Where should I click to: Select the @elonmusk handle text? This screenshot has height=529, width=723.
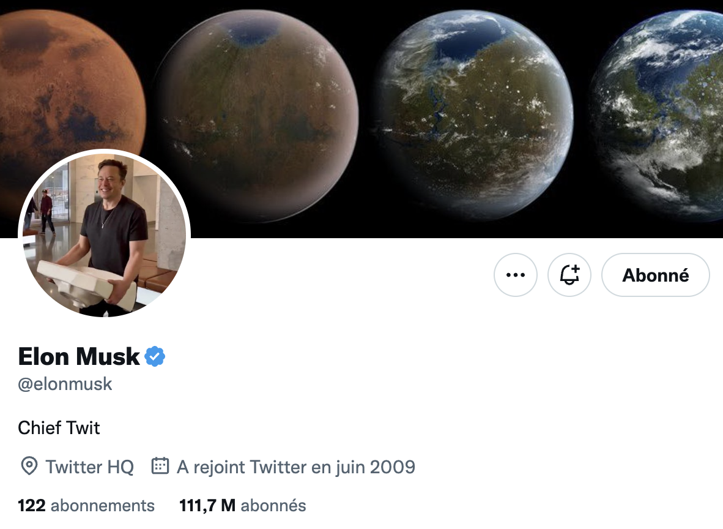(x=65, y=384)
